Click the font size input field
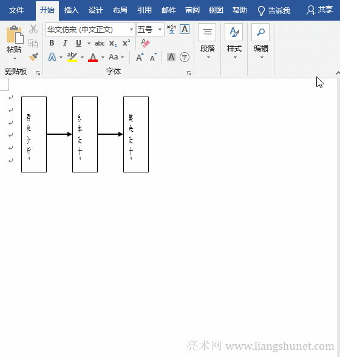The width and height of the screenshot is (340, 357). click(147, 29)
